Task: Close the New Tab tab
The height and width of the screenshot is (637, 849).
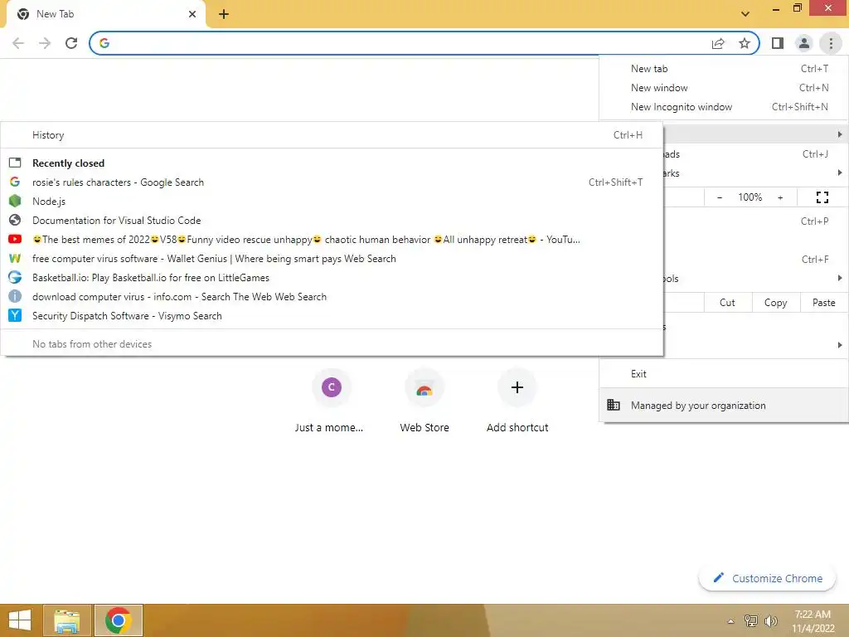Action: [192, 14]
